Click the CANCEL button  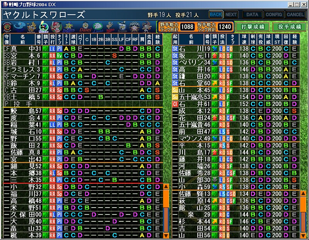point(295,15)
